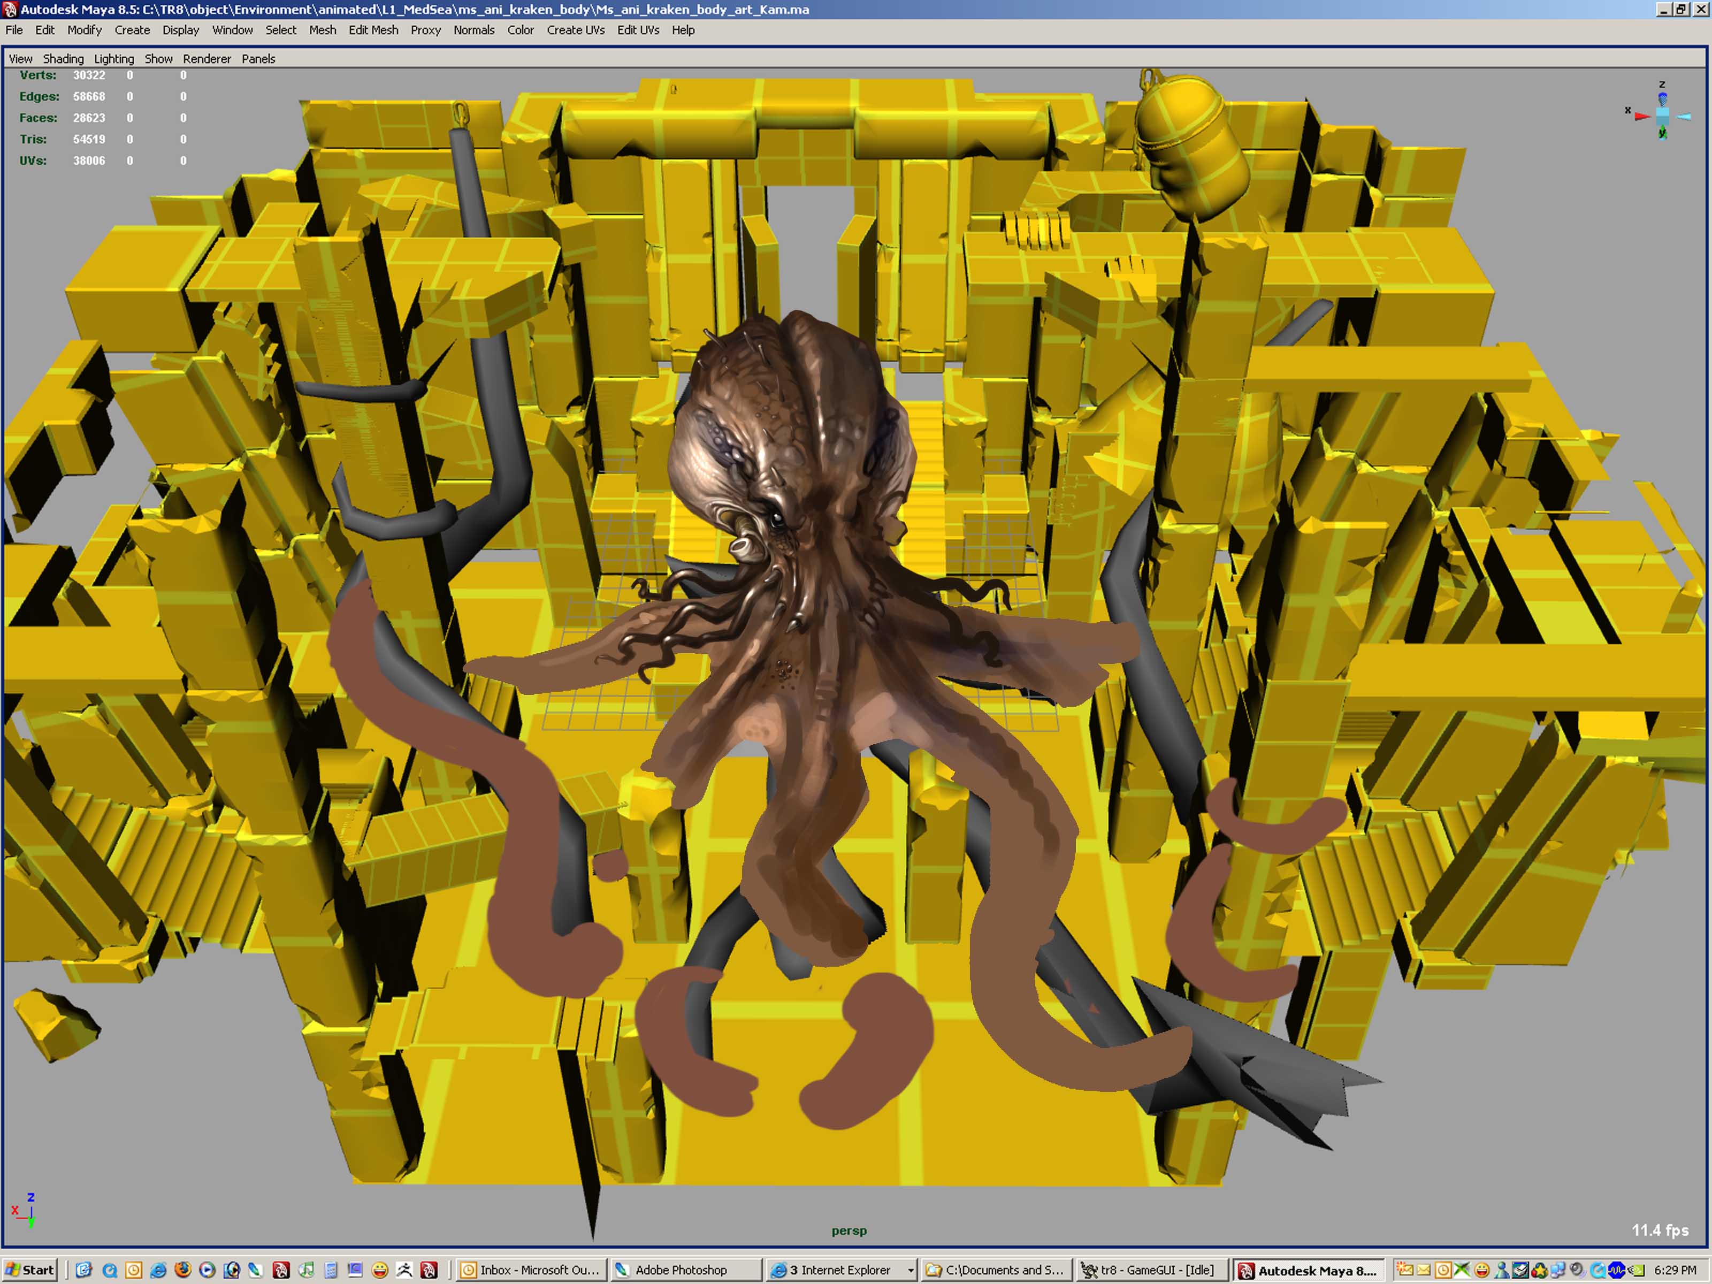Click the persp camera label in viewport
The height and width of the screenshot is (1284, 1712).
coord(849,1230)
